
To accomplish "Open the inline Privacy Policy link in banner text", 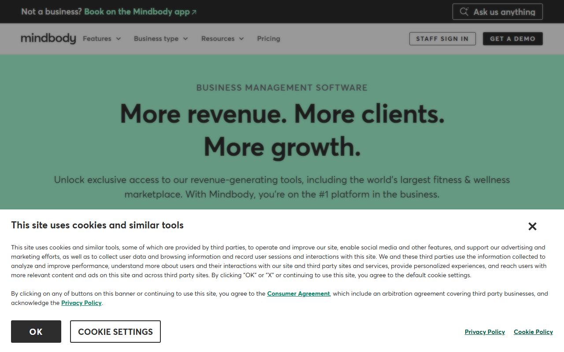I will click(82, 303).
